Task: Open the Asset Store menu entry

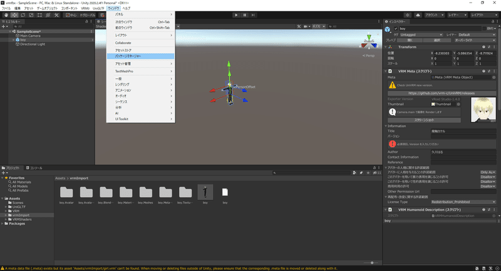Action: pos(140,51)
